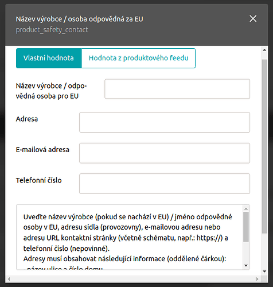Click the help text box's scroll down arrow

(246, 266)
